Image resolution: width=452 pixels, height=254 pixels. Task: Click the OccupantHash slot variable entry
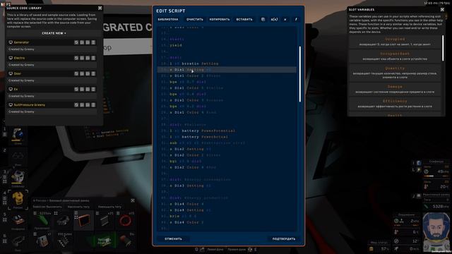395,56
